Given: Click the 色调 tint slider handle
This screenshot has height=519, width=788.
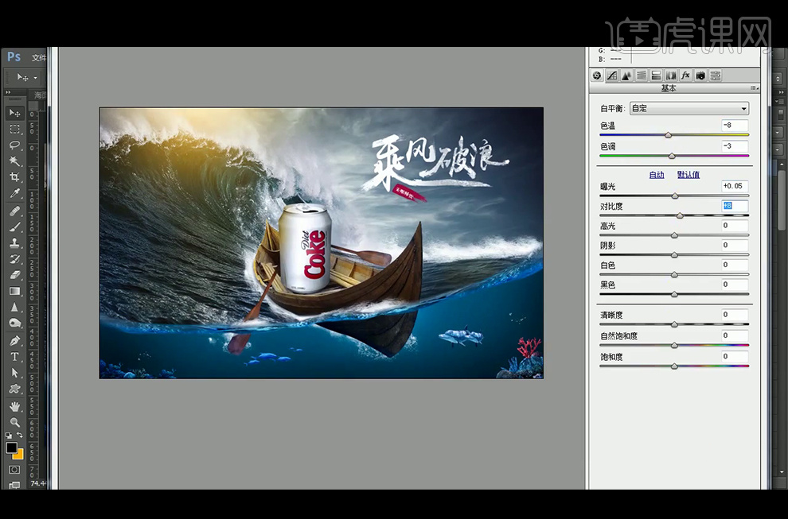Looking at the screenshot, I should pyautogui.click(x=672, y=156).
